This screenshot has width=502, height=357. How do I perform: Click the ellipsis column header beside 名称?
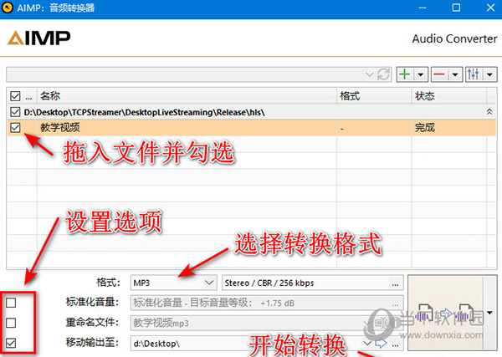(28, 97)
